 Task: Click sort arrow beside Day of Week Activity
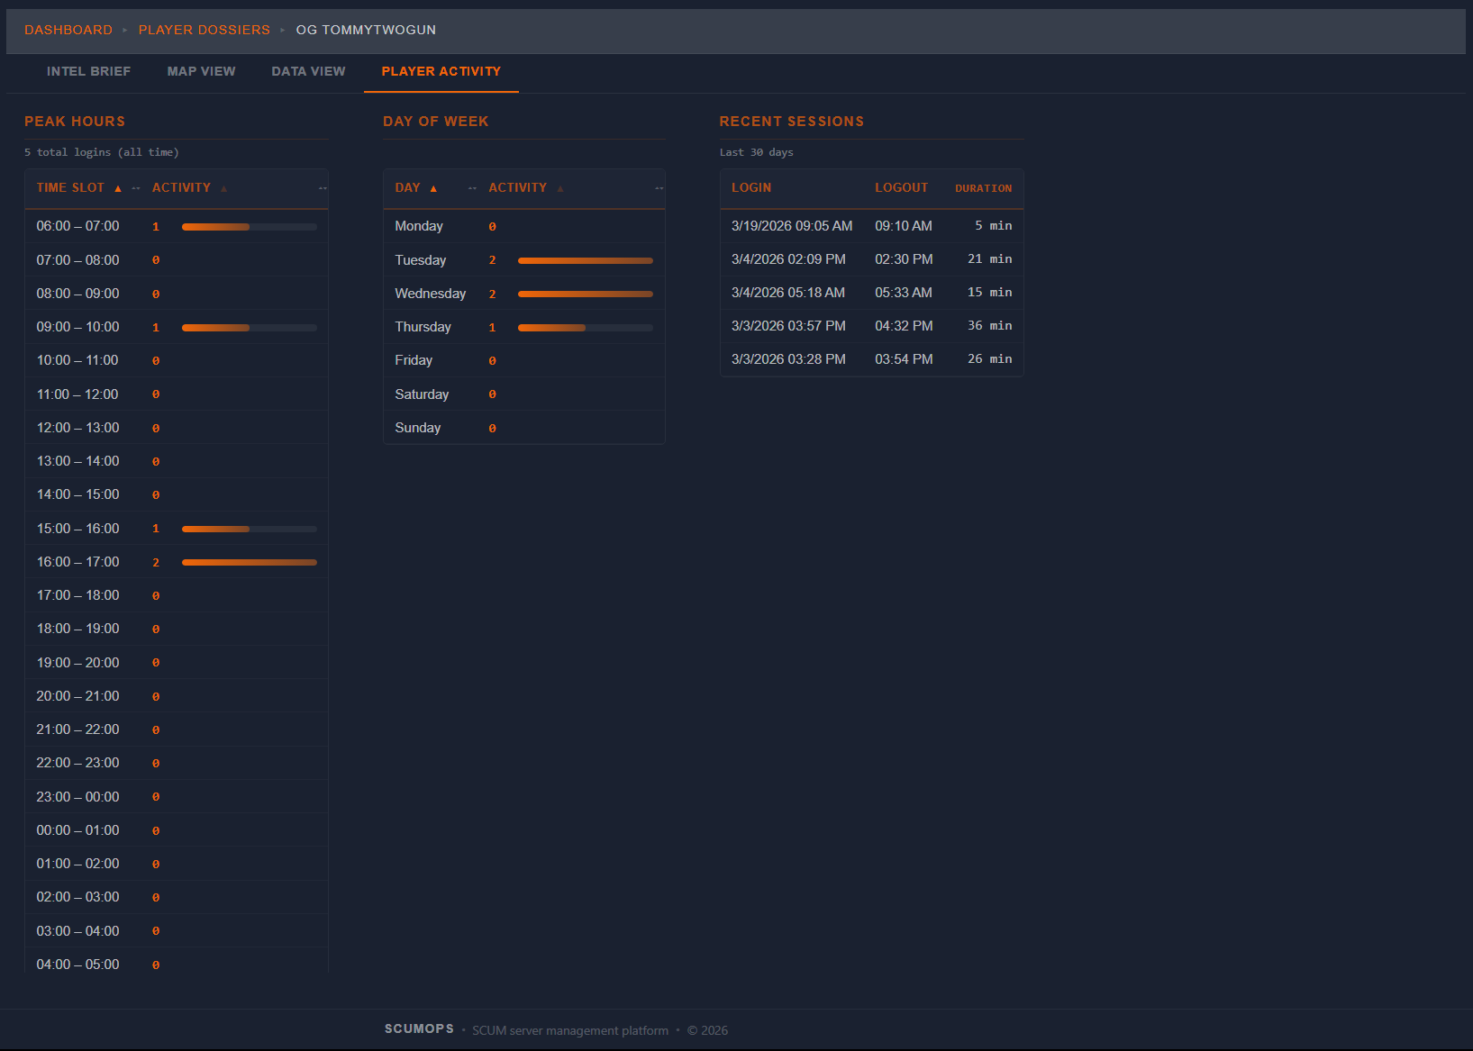(x=560, y=188)
